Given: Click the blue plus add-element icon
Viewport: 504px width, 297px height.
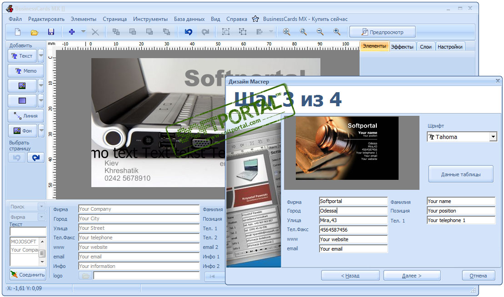Looking at the screenshot, I should [x=72, y=31].
